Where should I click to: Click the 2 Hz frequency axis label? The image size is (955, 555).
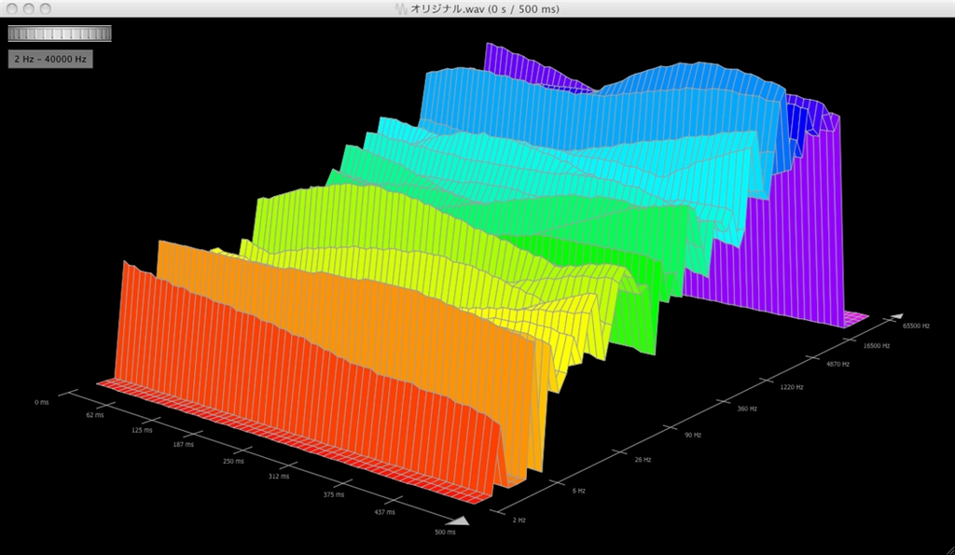(519, 519)
